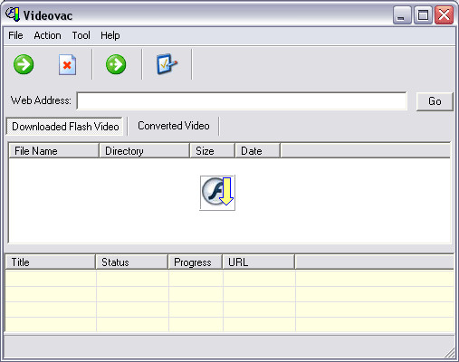Open the File menu
Image resolution: width=459 pixels, height=362 pixels.
[15, 35]
